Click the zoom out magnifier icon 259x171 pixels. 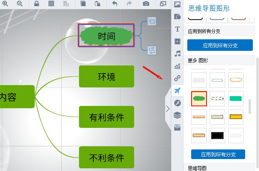point(20,4)
